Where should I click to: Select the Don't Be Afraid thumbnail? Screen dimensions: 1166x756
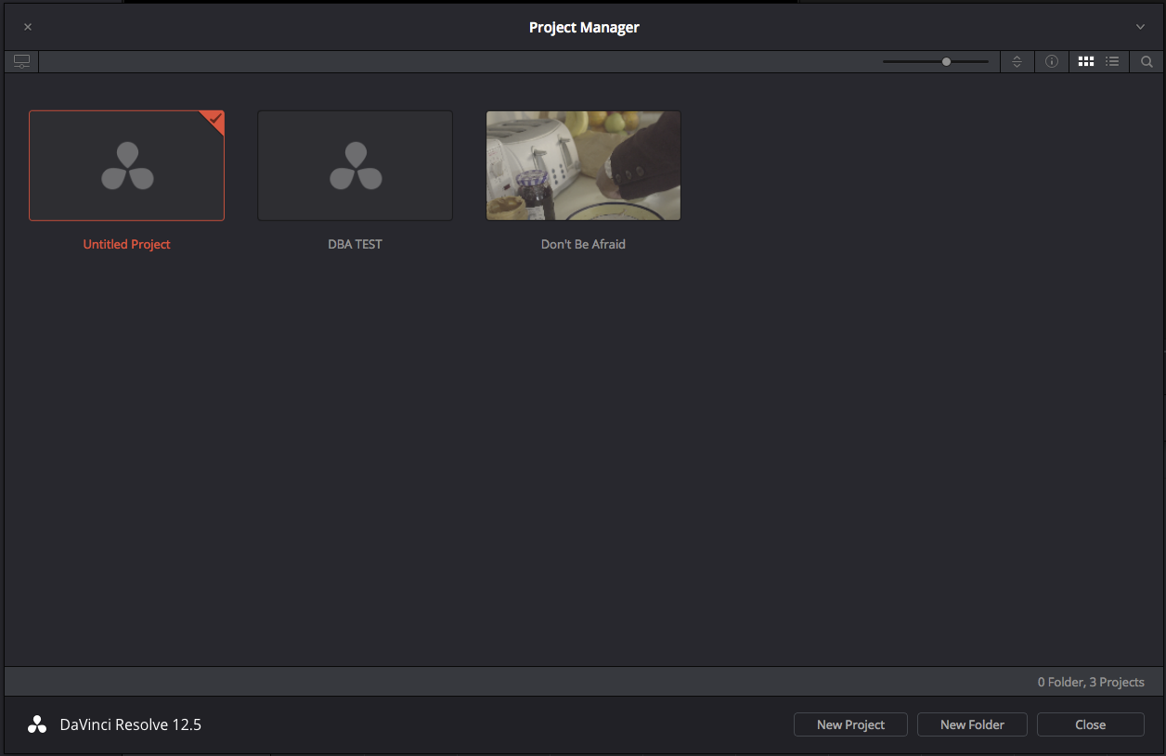pyautogui.click(x=583, y=165)
